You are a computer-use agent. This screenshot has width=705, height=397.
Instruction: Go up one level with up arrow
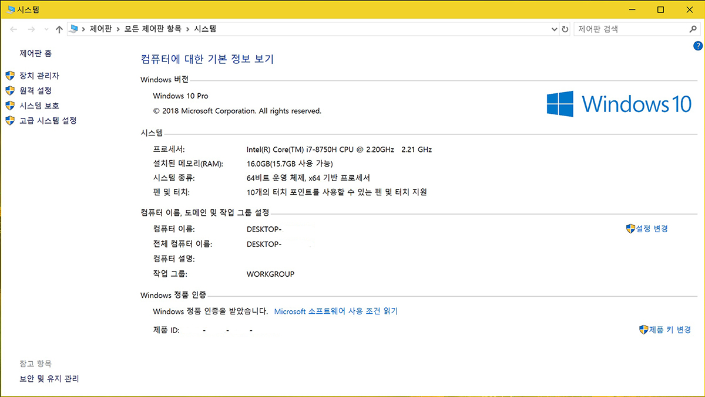(x=59, y=29)
